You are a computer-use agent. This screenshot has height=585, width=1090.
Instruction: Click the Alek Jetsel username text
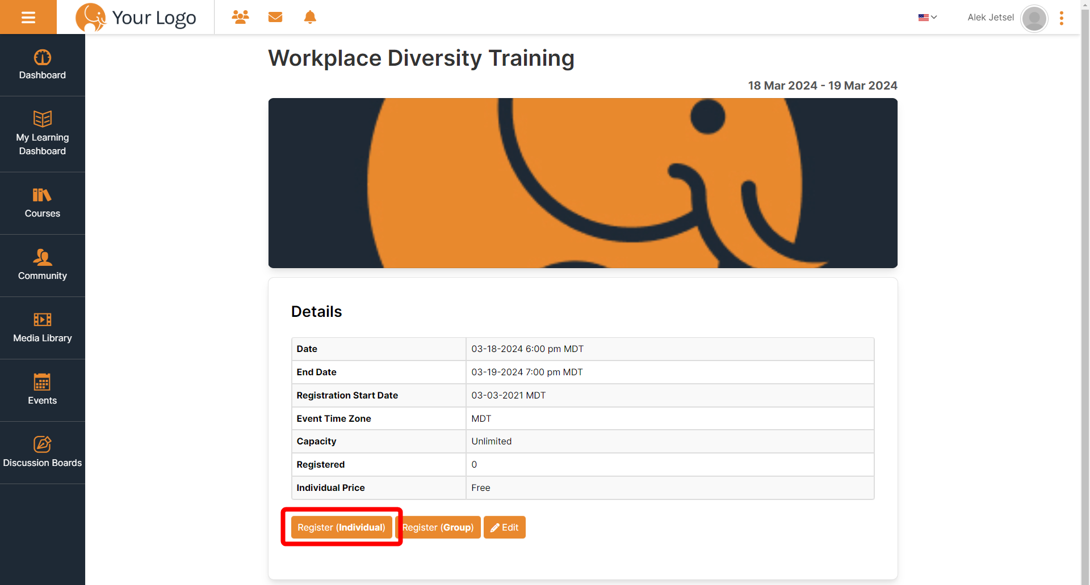pos(991,18)
